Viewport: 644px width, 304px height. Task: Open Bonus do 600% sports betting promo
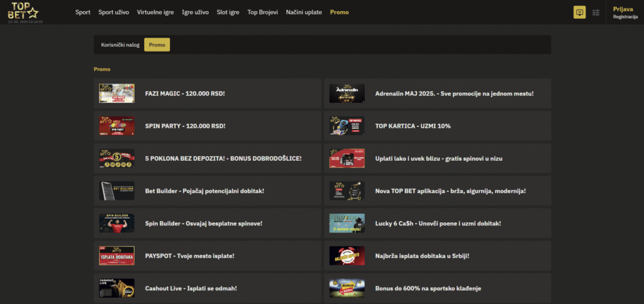pos(428,288)
